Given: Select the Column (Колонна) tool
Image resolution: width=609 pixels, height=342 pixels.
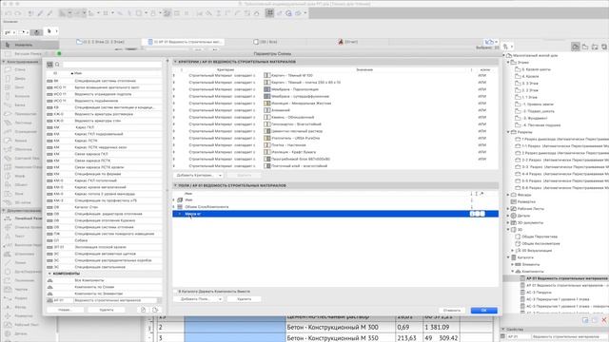Looking at the screenshot, I should (x=19, y=96).
